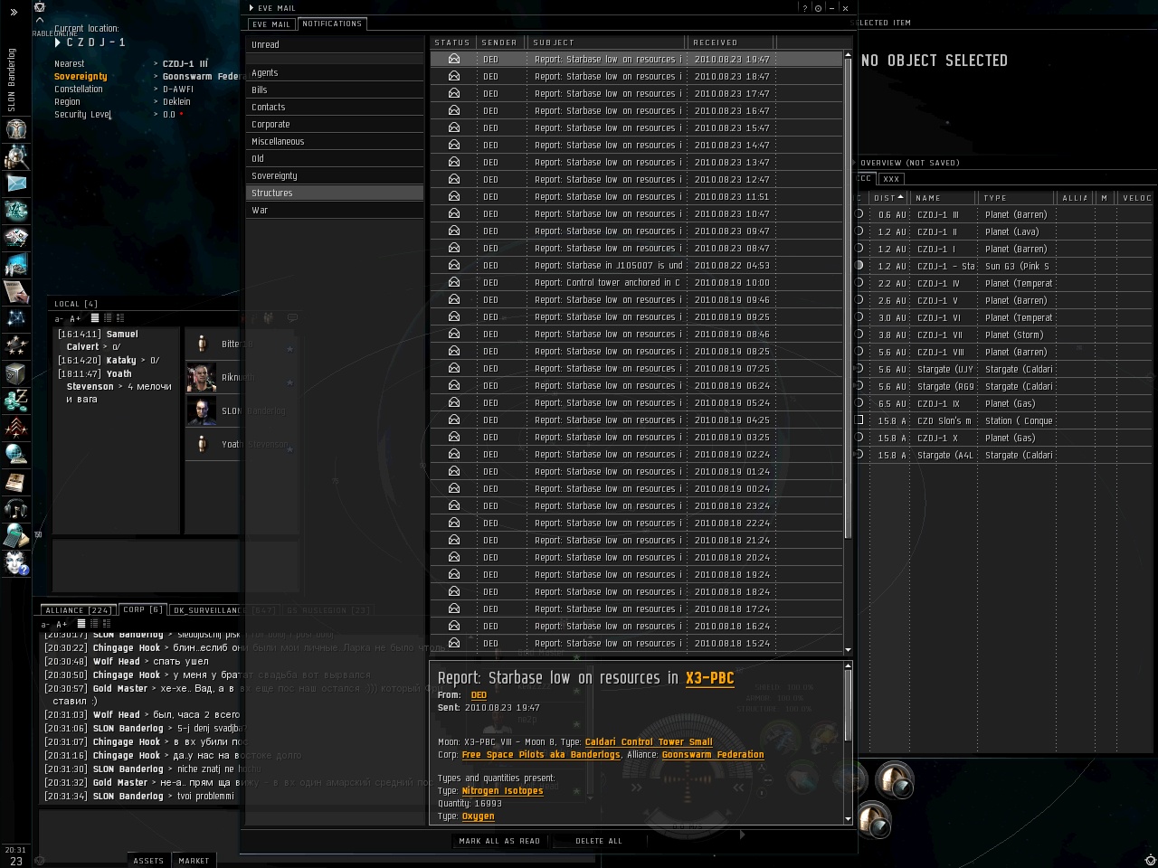Click the station bracket icon in overview
1158x868 pixels.
point(859,420)
